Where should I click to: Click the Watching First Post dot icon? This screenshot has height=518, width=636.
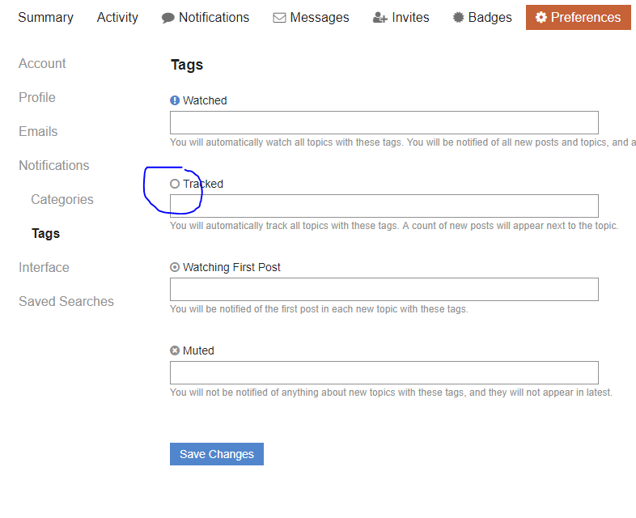coord(175,267)
